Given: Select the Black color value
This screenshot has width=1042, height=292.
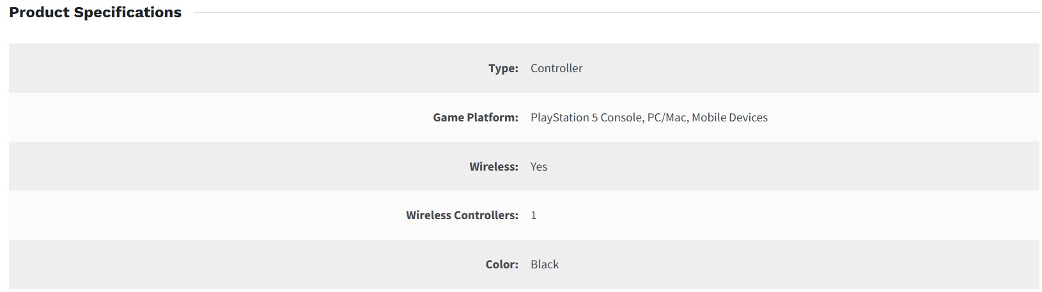Looking at the screenshot, I should 545,265.
